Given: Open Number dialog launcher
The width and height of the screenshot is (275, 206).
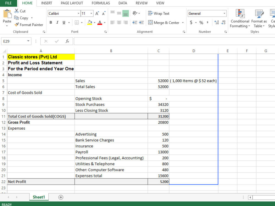Looking at the screenshot, I should point(226,32).
